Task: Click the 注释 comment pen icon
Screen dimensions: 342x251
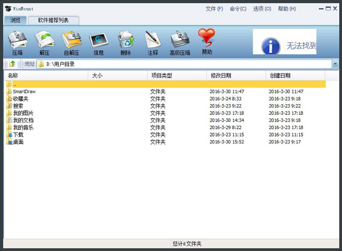Action: (153, 40)
